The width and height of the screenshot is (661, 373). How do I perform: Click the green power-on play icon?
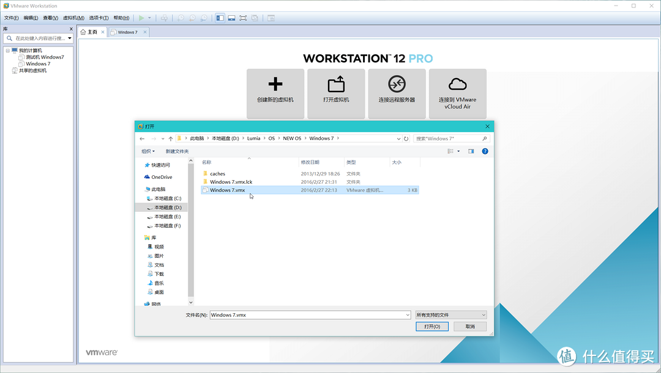[x=141, y=18]
